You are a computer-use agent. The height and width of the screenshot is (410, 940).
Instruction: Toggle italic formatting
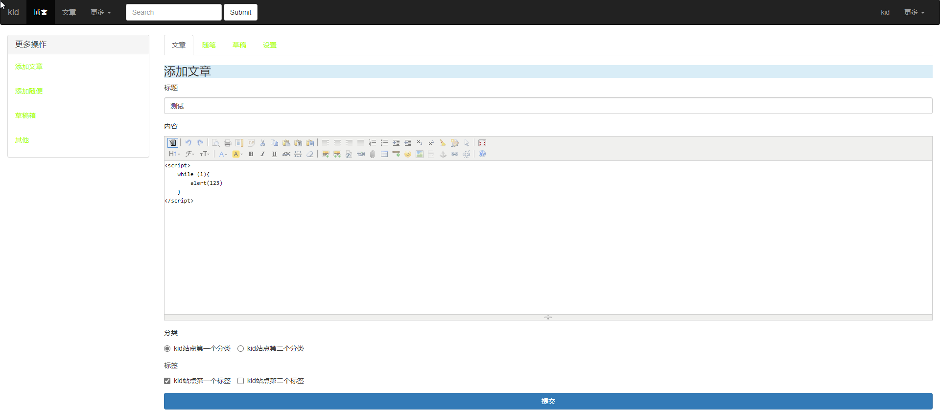pyautogui.click(x=263, y=154)
